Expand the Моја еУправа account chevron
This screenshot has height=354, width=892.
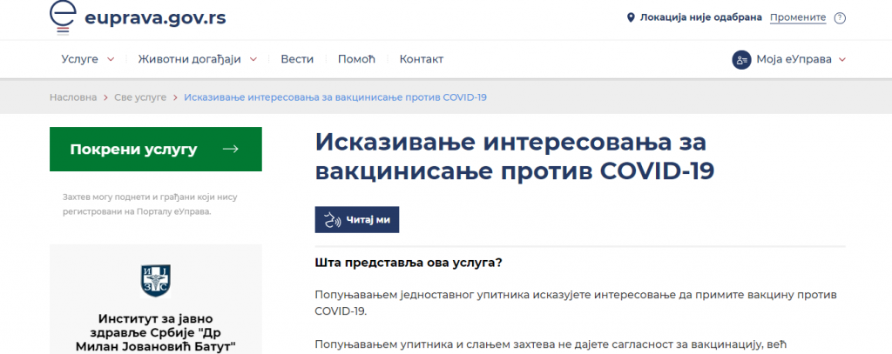(842, 60)
